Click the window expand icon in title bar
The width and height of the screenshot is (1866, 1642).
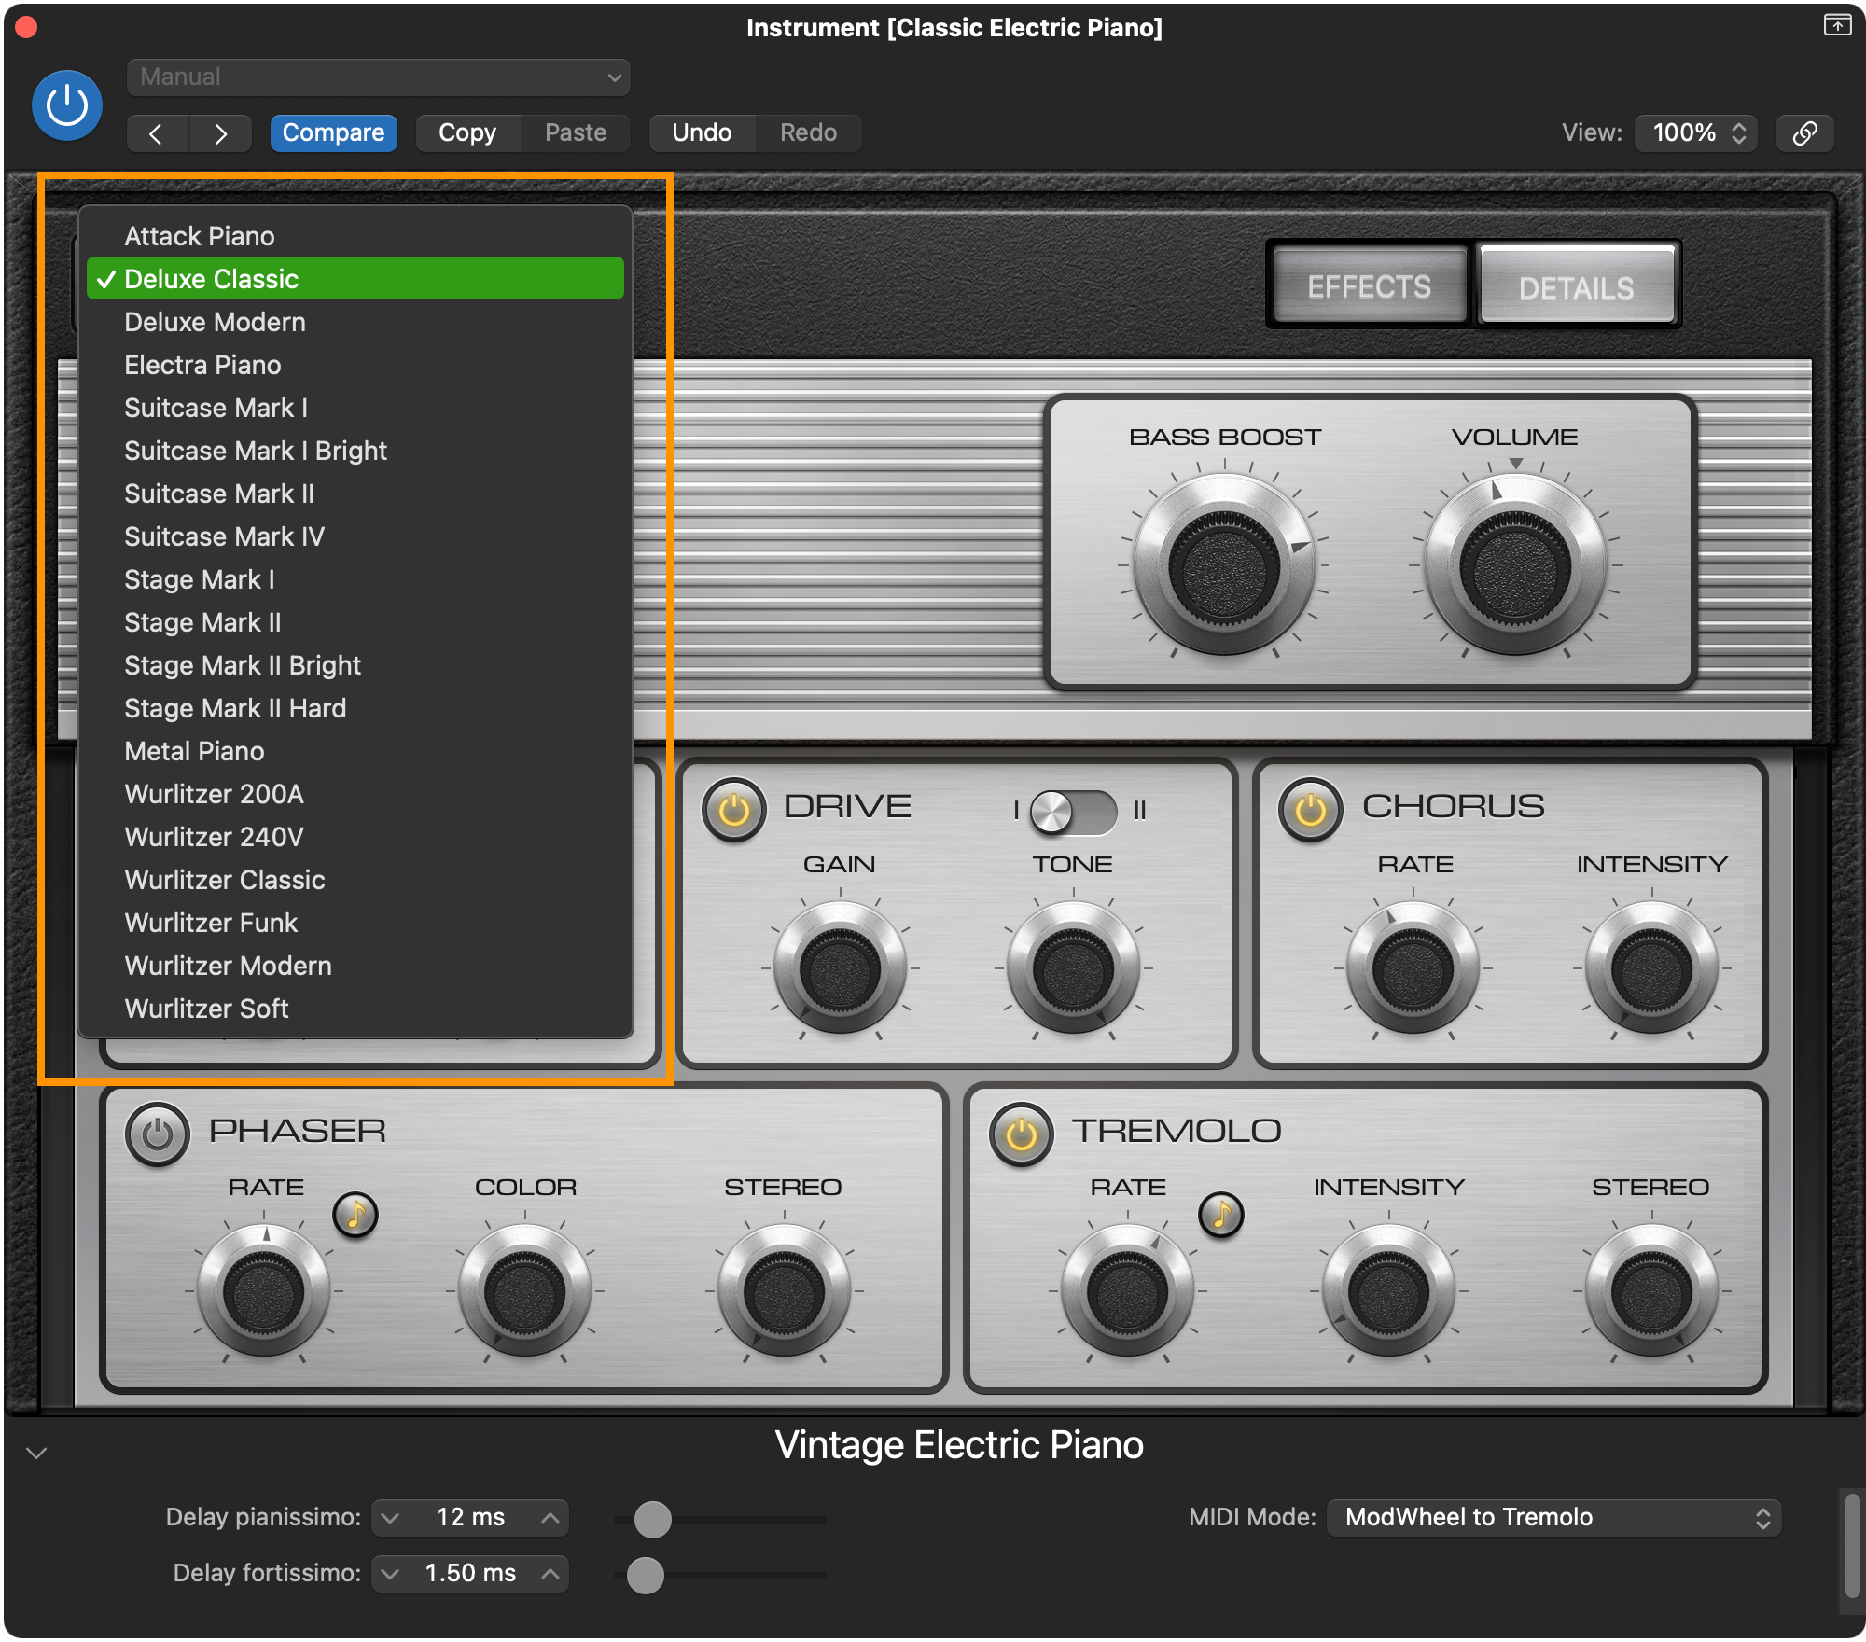pyautogui.click(x=1837, y=25)
